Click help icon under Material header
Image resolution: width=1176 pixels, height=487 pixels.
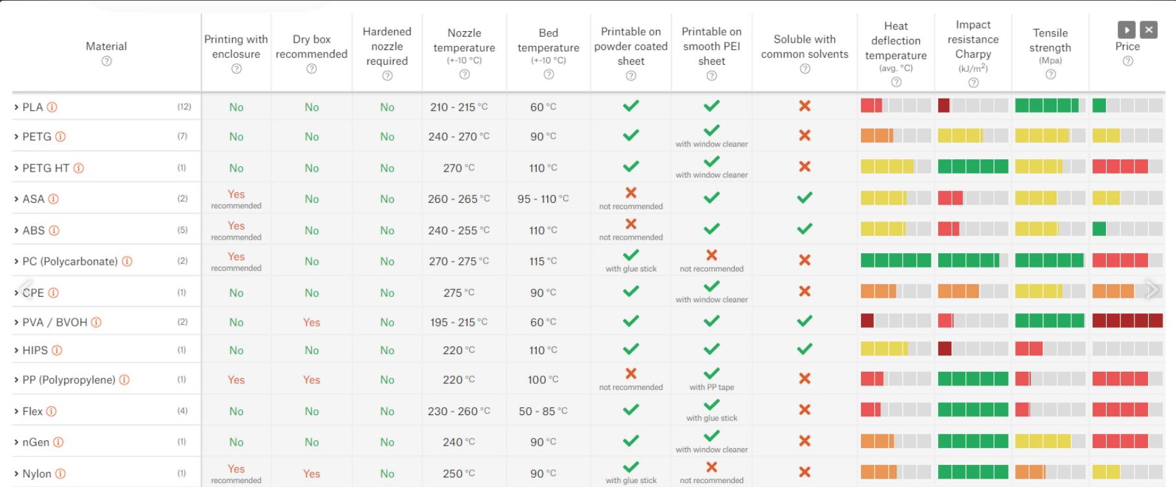pos(106,61)
